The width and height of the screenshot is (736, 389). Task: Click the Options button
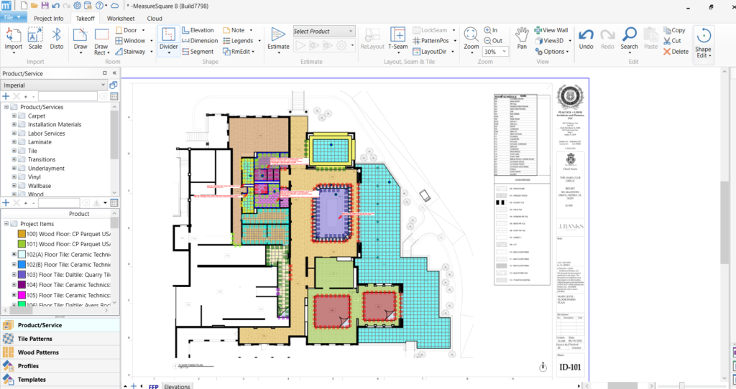(x=552, y=52)
